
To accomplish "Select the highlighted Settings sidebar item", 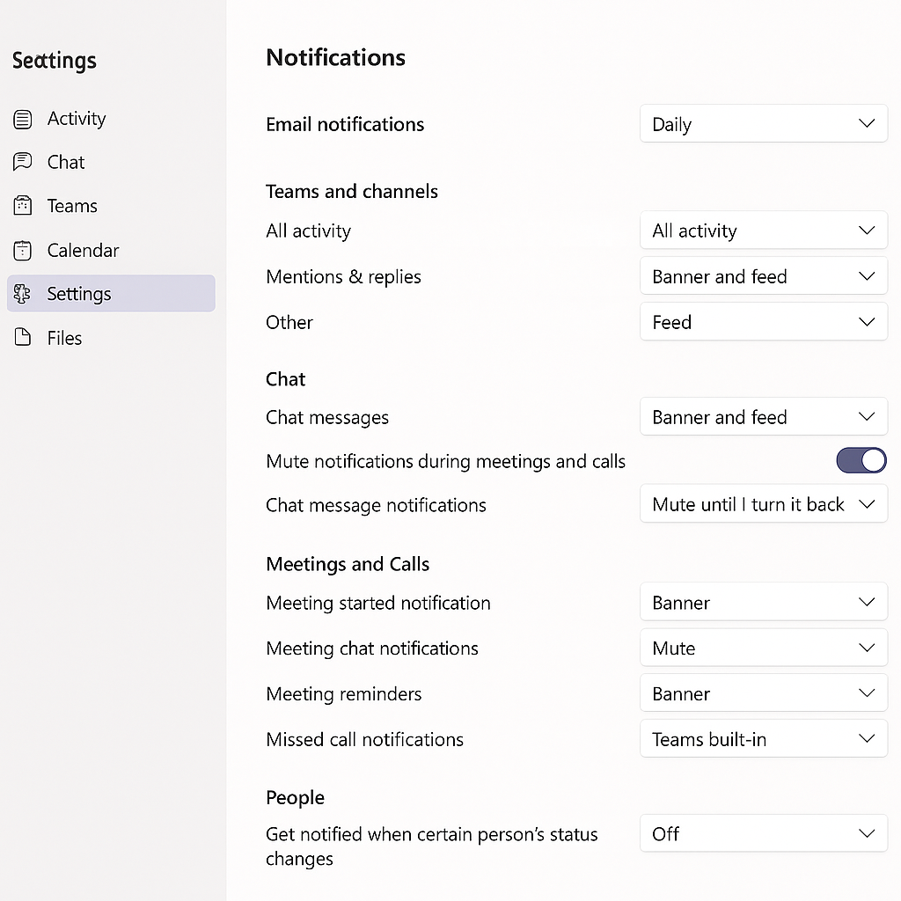I will tap(111, 294).
